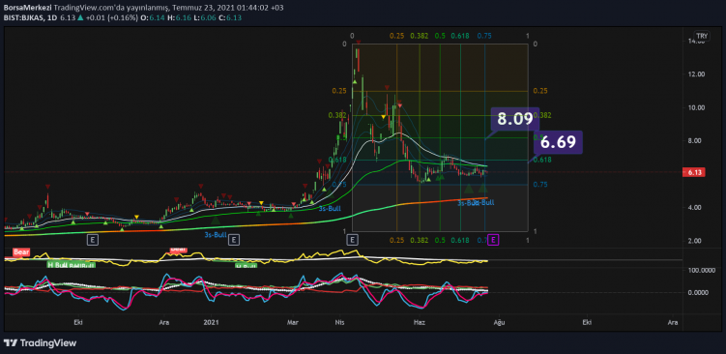Click the fully visible red Bear label
Image resolution: width=726 pixels, height=354 pixels.
click(x=21, y=252)
